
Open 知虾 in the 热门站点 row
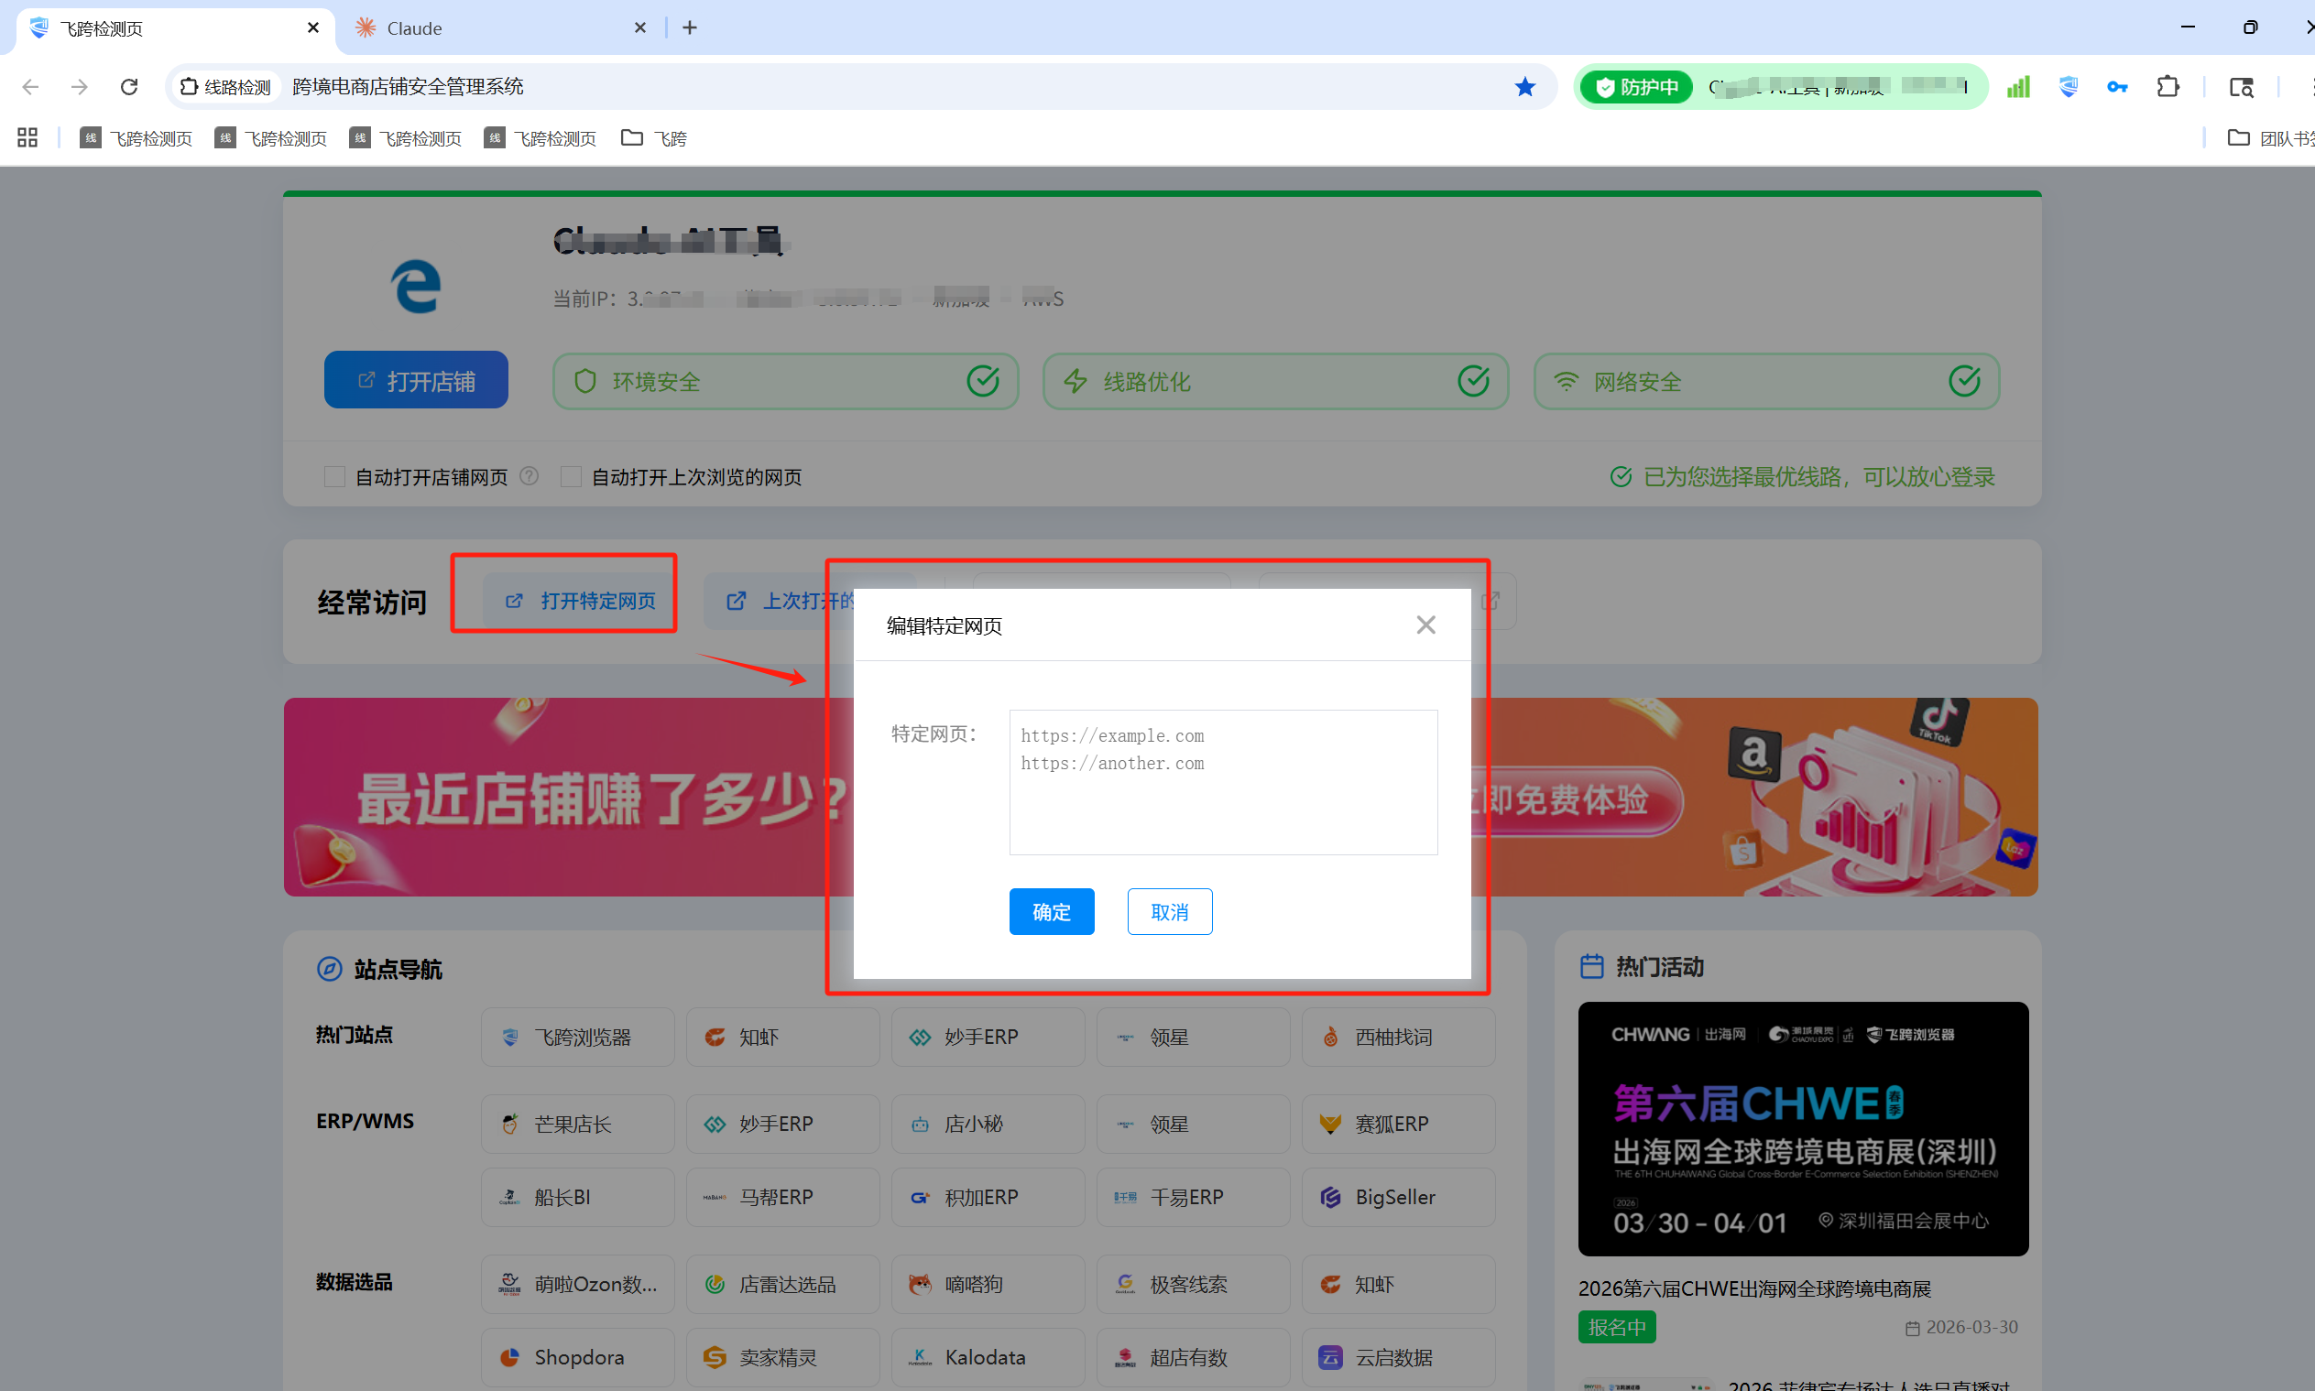(x=783, y=1038)
